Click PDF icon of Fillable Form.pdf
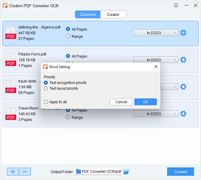 click(11, 60)
